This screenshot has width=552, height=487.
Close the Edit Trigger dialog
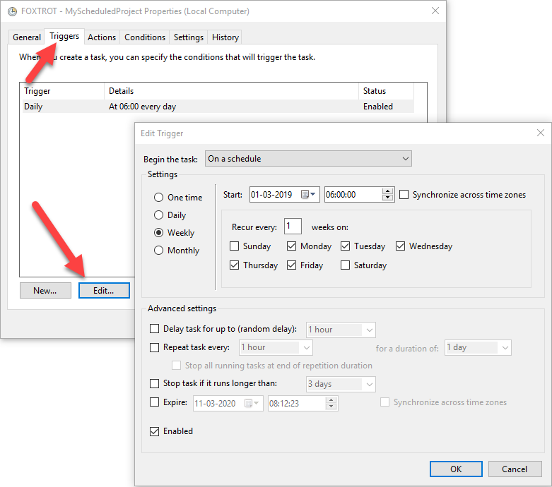(541, 133)
